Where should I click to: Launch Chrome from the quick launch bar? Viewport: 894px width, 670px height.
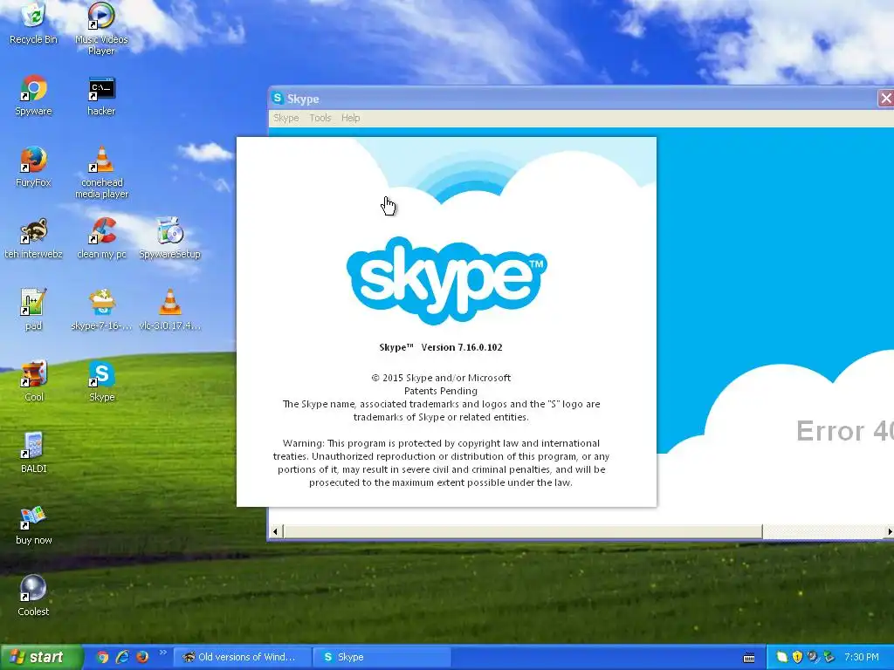[x=103, y=657]
